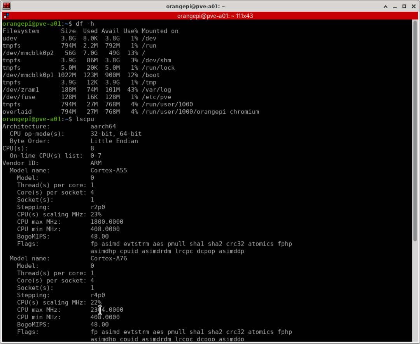Click the 'lscpu' command at the prompt
Image resolution: width=420 pixels, height=344 pixels.
click(x=85, y=119)
